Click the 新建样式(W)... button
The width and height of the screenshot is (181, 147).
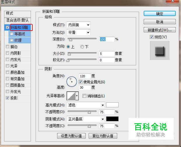tap(160, 30)
